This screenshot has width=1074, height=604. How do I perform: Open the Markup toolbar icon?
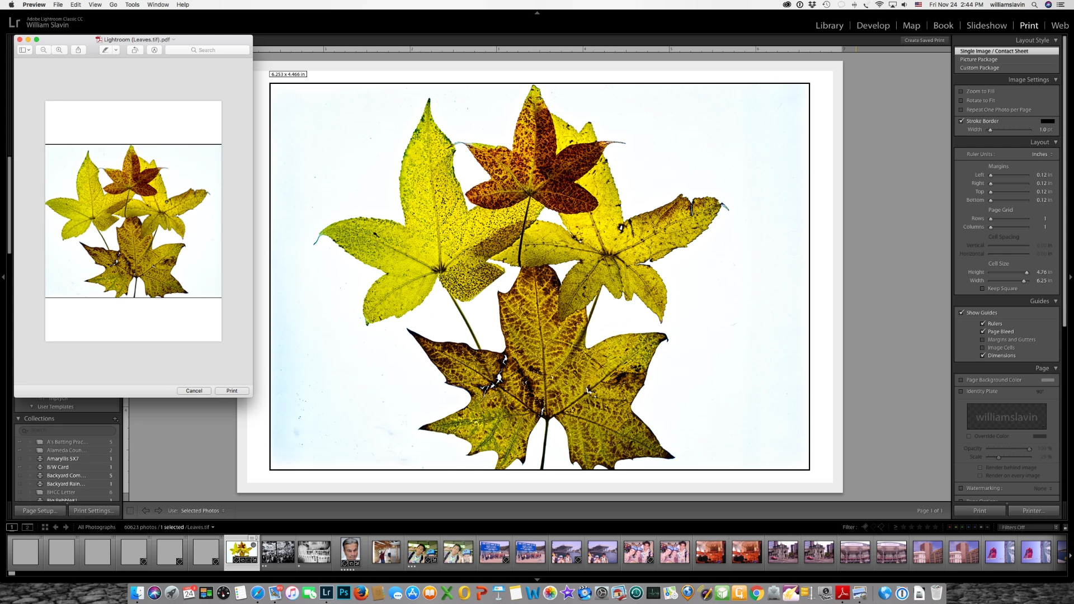[x=154, y=50]
